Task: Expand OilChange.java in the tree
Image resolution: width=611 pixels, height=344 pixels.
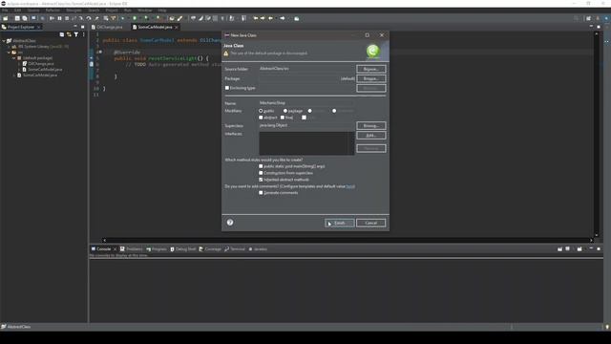Action: pos(19,64)
